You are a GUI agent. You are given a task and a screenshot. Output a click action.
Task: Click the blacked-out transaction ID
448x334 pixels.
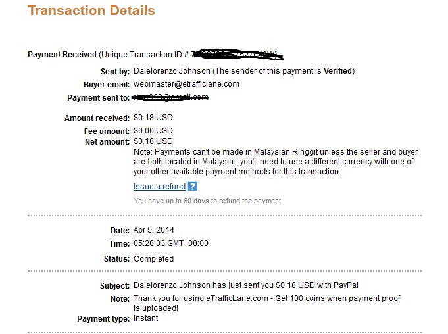pos(237,55)
